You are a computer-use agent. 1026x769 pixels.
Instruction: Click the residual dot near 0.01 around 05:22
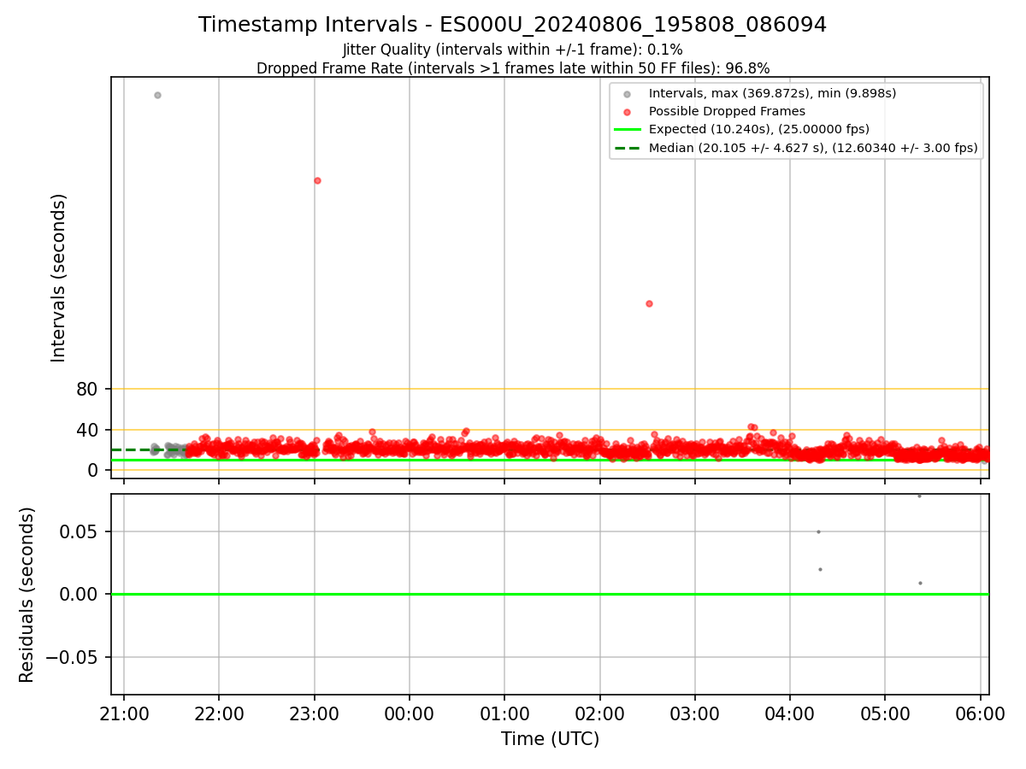point(920,583)
